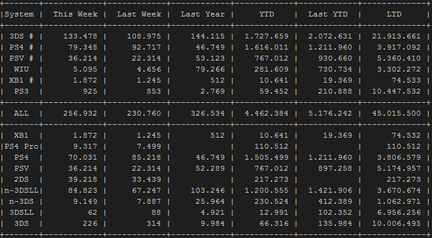Select the PS3 Last YTD value 210.888
The image size is (432, 238).
coord(335,91)
